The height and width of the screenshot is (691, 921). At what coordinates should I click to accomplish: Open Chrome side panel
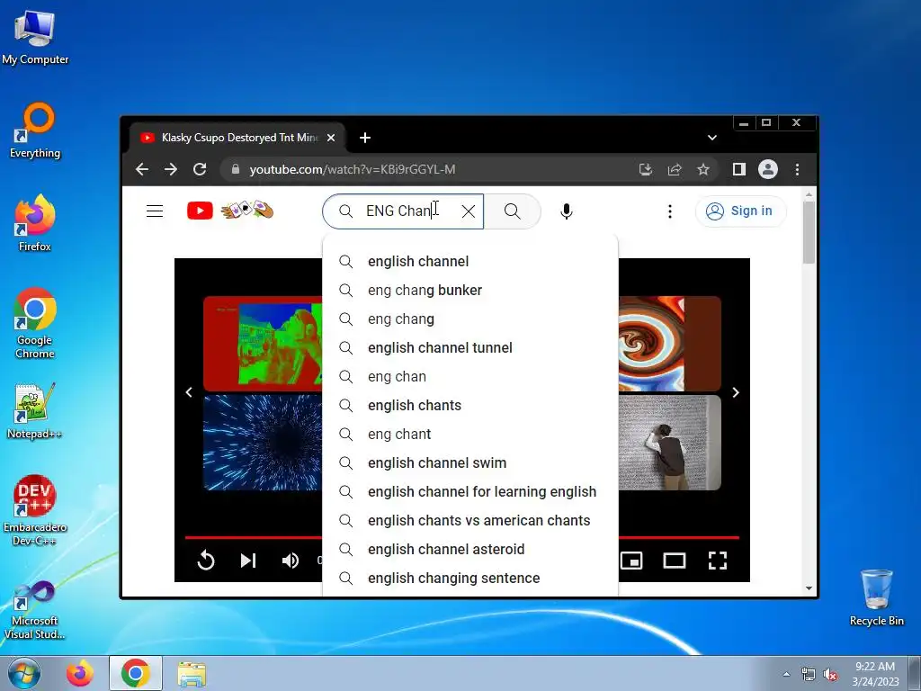click(739, 170)
